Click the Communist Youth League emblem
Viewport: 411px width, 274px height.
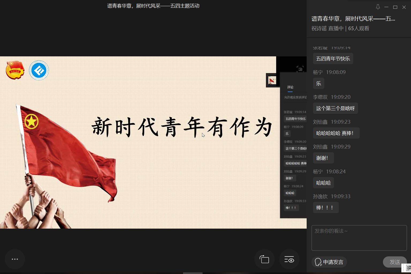click(x=15, y=70)
